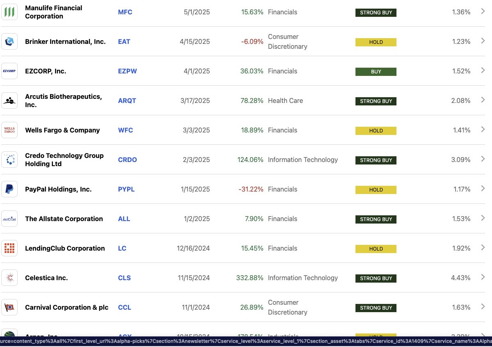492x347 pixels.
Task: Click the PayPal logo icon
Action: 9,189
